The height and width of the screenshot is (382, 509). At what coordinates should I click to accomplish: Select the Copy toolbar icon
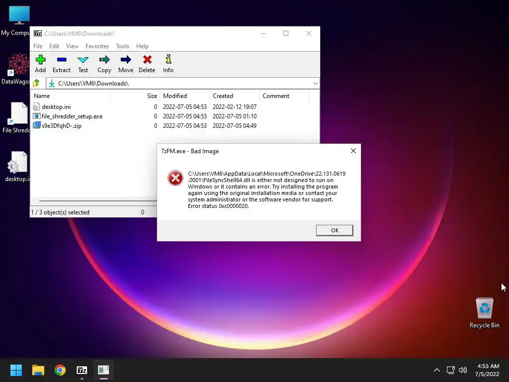(x=104, y=64)
